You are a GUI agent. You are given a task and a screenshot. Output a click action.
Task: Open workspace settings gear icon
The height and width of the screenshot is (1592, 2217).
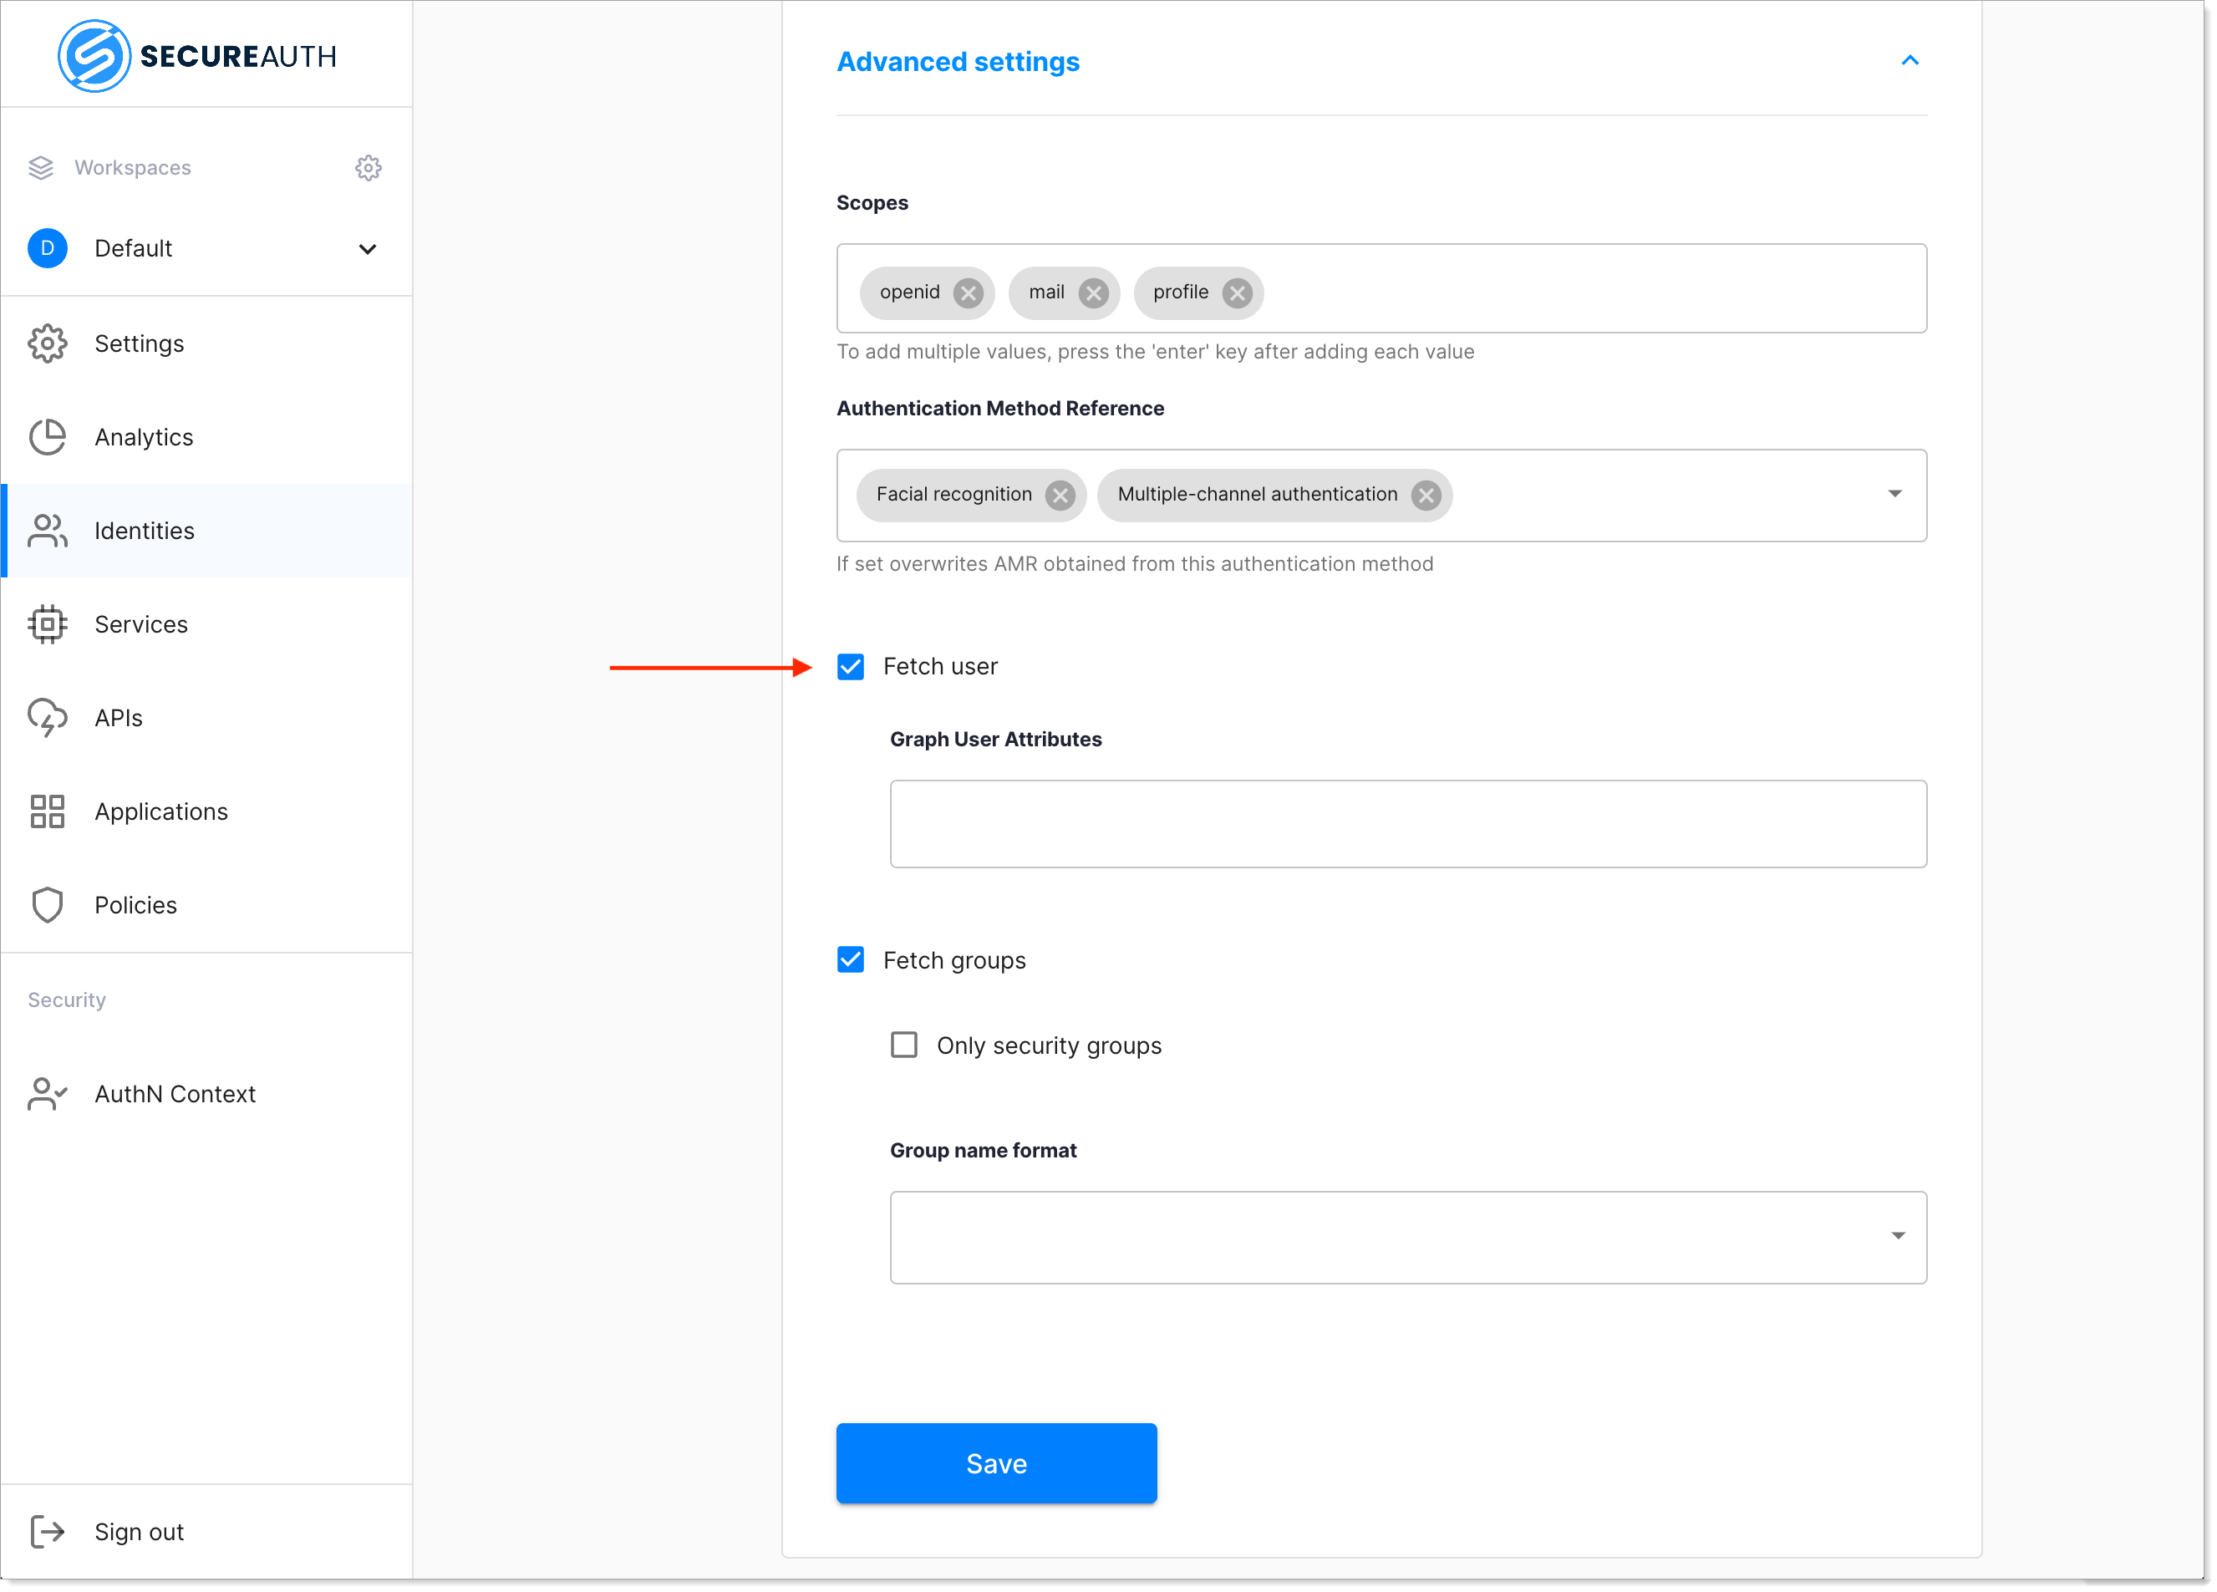(x=369, y=168)
